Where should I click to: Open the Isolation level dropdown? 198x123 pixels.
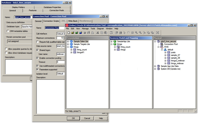[61, 74]
